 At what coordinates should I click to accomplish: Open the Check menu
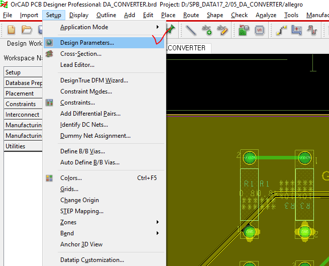click(x=240, y=15)
